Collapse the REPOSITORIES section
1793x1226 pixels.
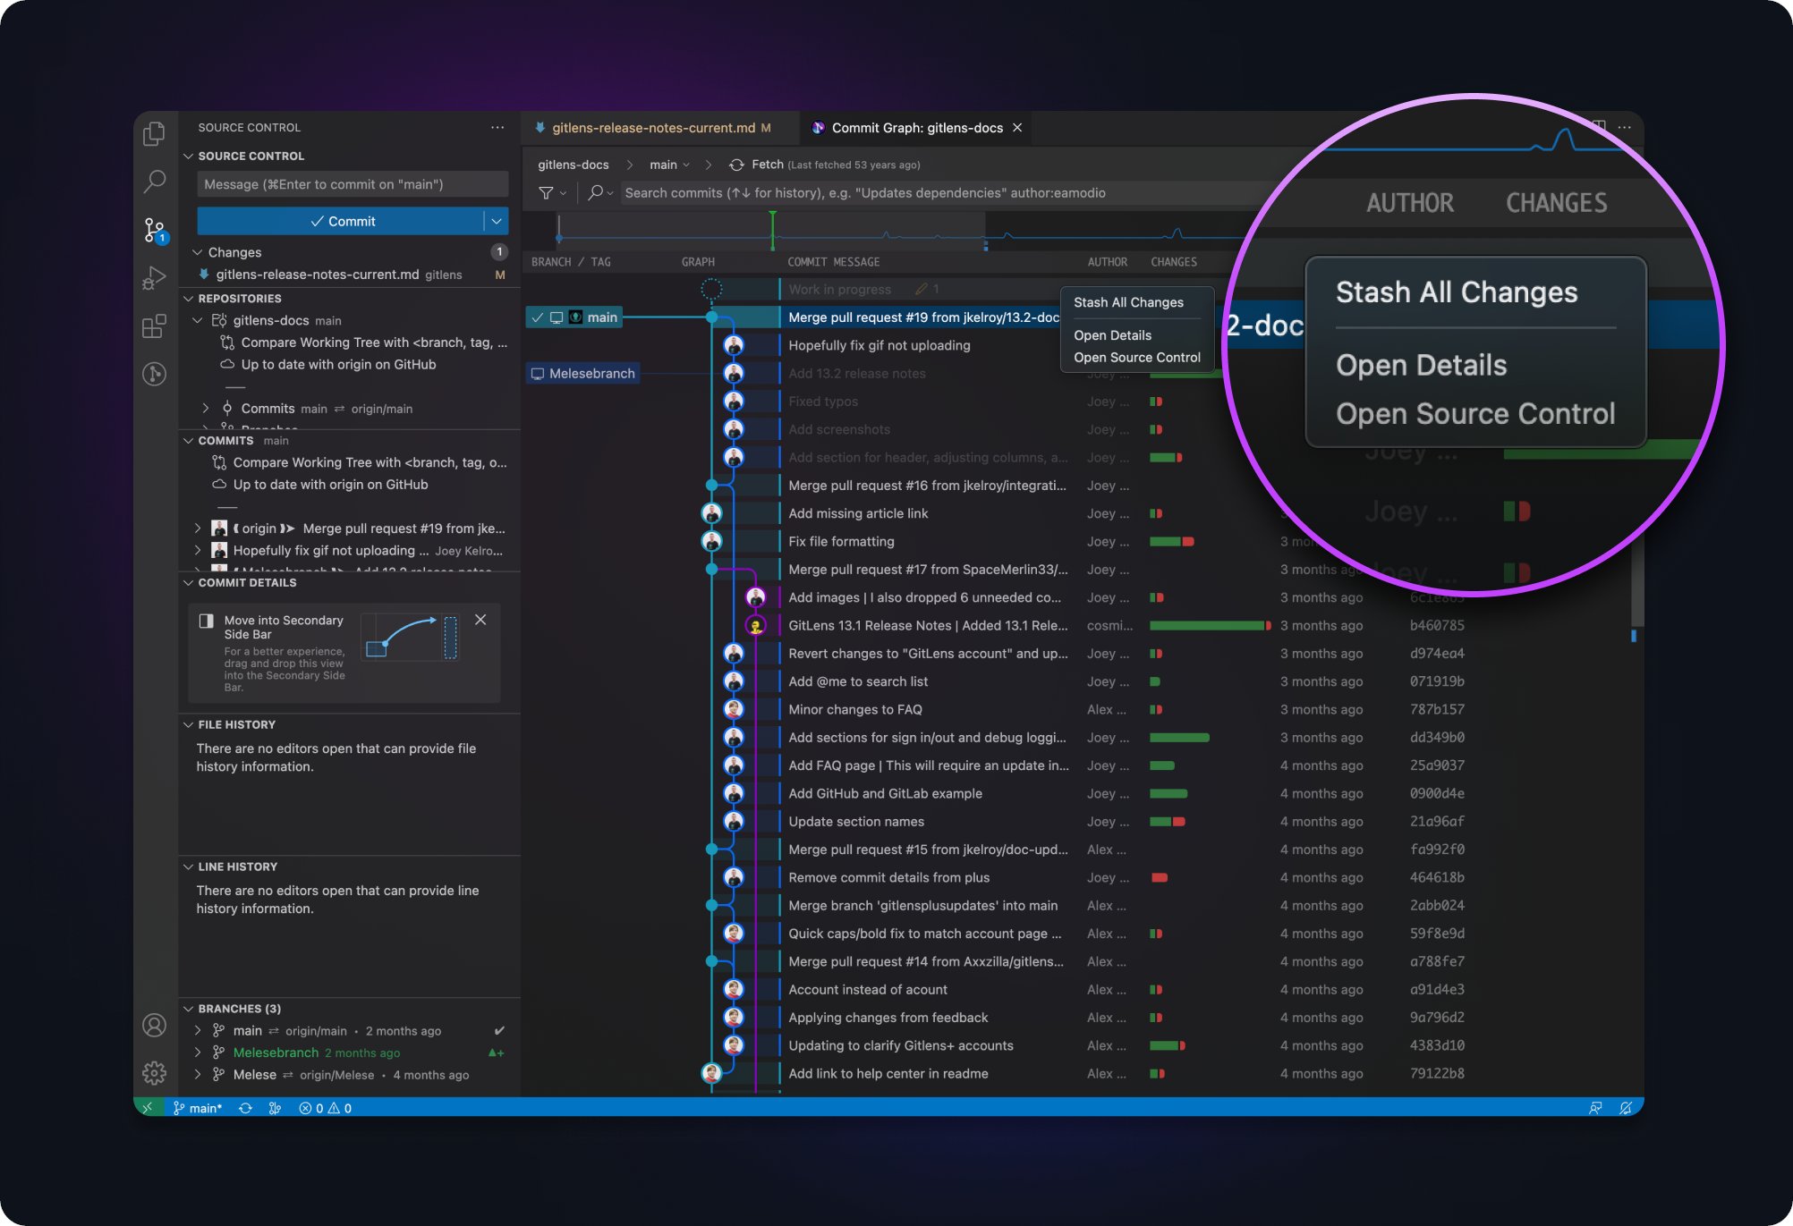point(189,299)
